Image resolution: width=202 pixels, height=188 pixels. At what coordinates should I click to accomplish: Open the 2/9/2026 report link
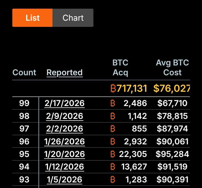(65, 116)
